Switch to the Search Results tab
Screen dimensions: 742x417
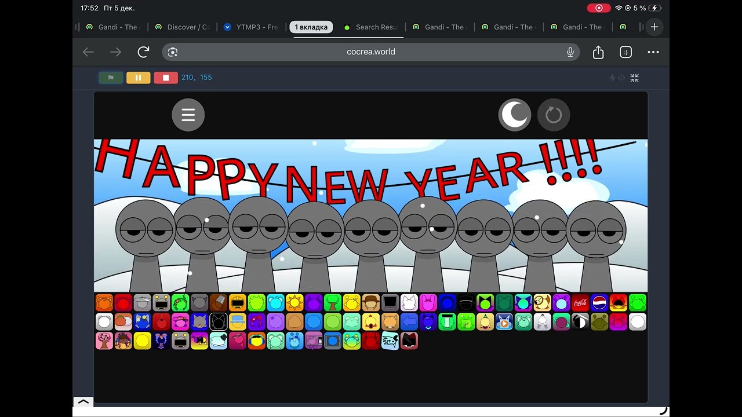tap(371, 27)
